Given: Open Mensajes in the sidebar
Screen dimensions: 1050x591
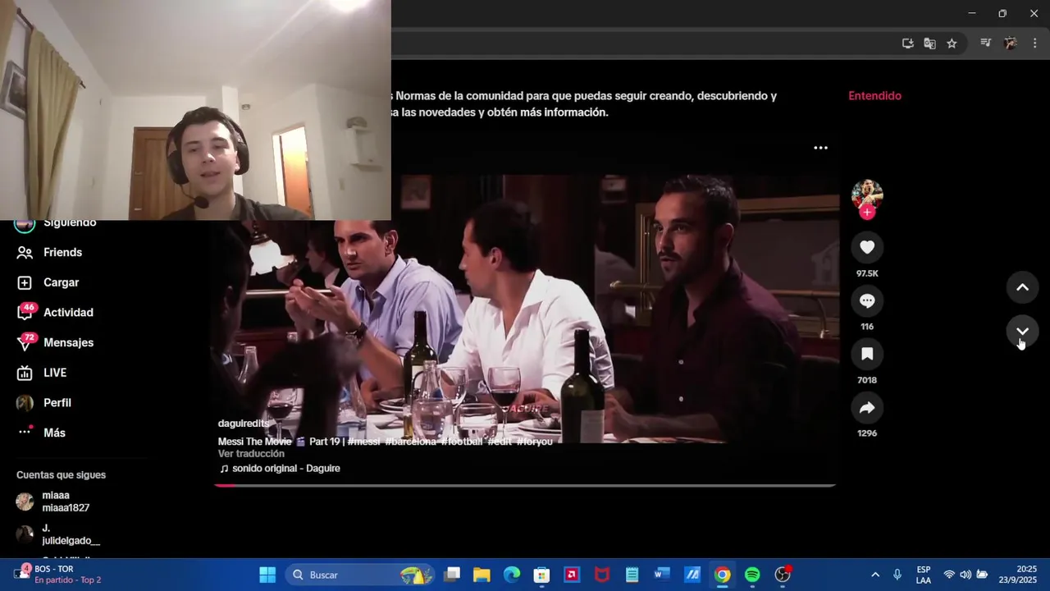Looking at the screenshot, I should pos(68,342).
